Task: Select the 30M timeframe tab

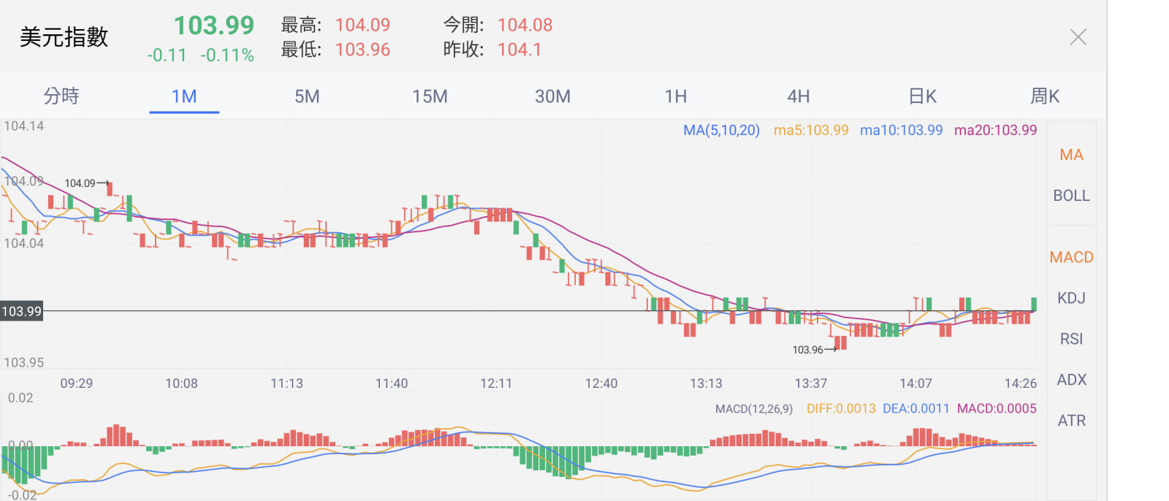Action: 552,96
